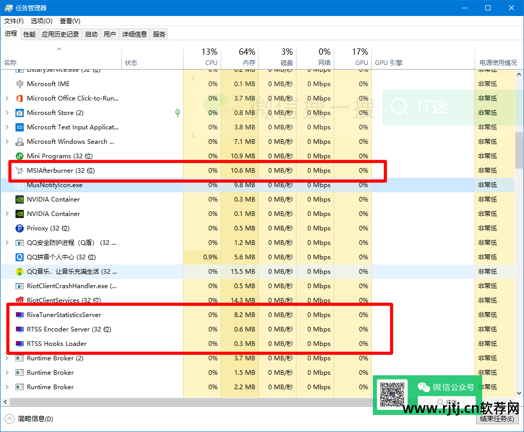This screenshot has height=432, width=524.
Task: Switch to the 详细信息 tab
Action: point(134,34)
